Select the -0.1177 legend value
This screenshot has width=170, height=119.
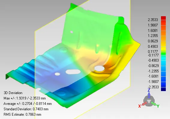pos(153,55)
